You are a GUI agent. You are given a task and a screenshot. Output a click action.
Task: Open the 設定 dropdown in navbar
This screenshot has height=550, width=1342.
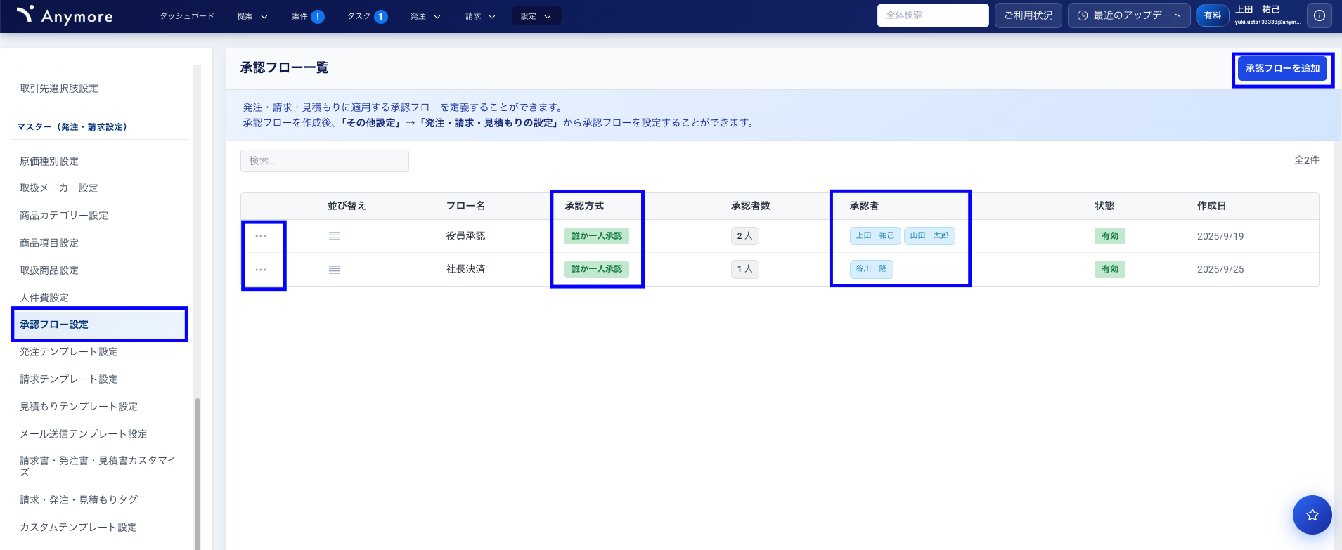(x=536, y=16)
